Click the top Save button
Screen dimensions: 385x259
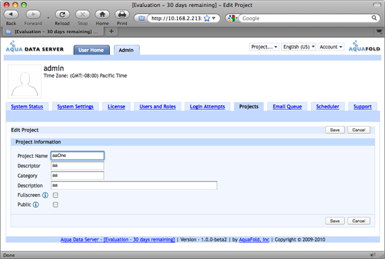pos(335,130)
